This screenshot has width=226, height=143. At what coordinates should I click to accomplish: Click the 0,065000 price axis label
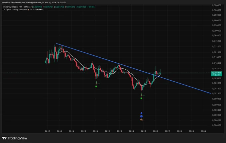[217, 36]
